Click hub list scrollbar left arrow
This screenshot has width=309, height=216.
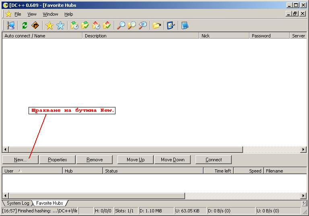(5, 150)
